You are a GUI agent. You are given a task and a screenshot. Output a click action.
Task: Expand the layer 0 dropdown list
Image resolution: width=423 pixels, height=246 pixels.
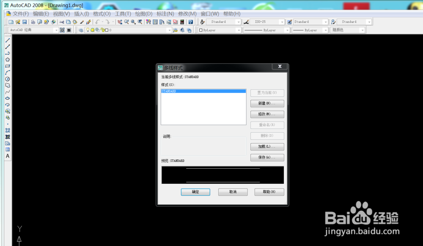(170, 30)
